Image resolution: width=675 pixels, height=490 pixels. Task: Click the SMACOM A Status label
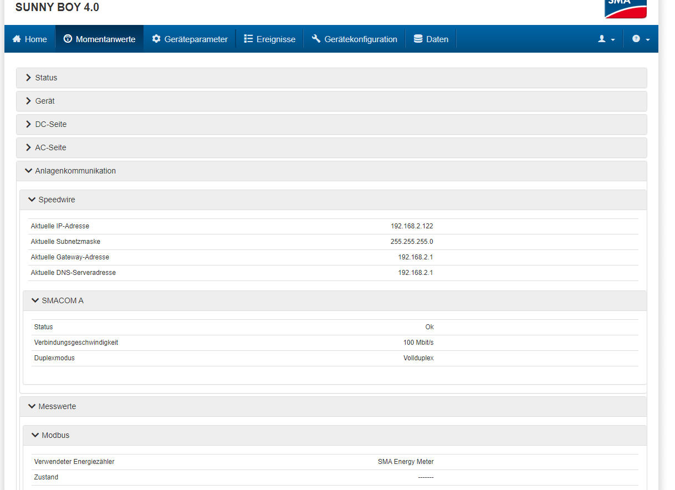tap(43, 327)
